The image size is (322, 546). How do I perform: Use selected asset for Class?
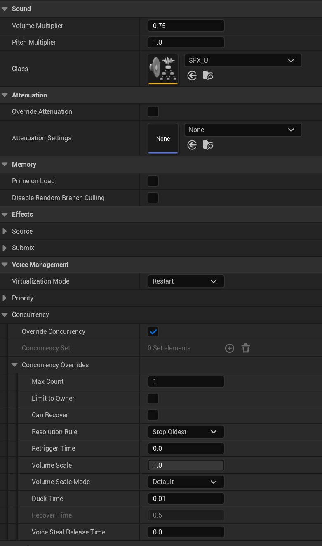click(x=192, y=76)
